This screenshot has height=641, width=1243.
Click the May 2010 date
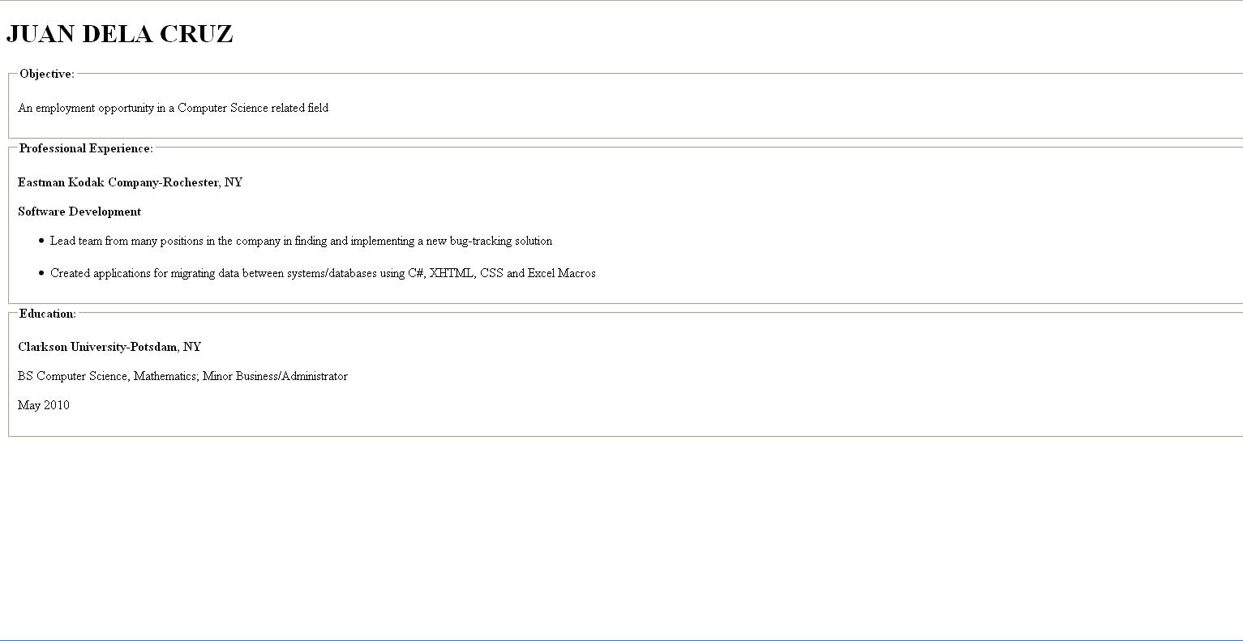coord(44,405)
